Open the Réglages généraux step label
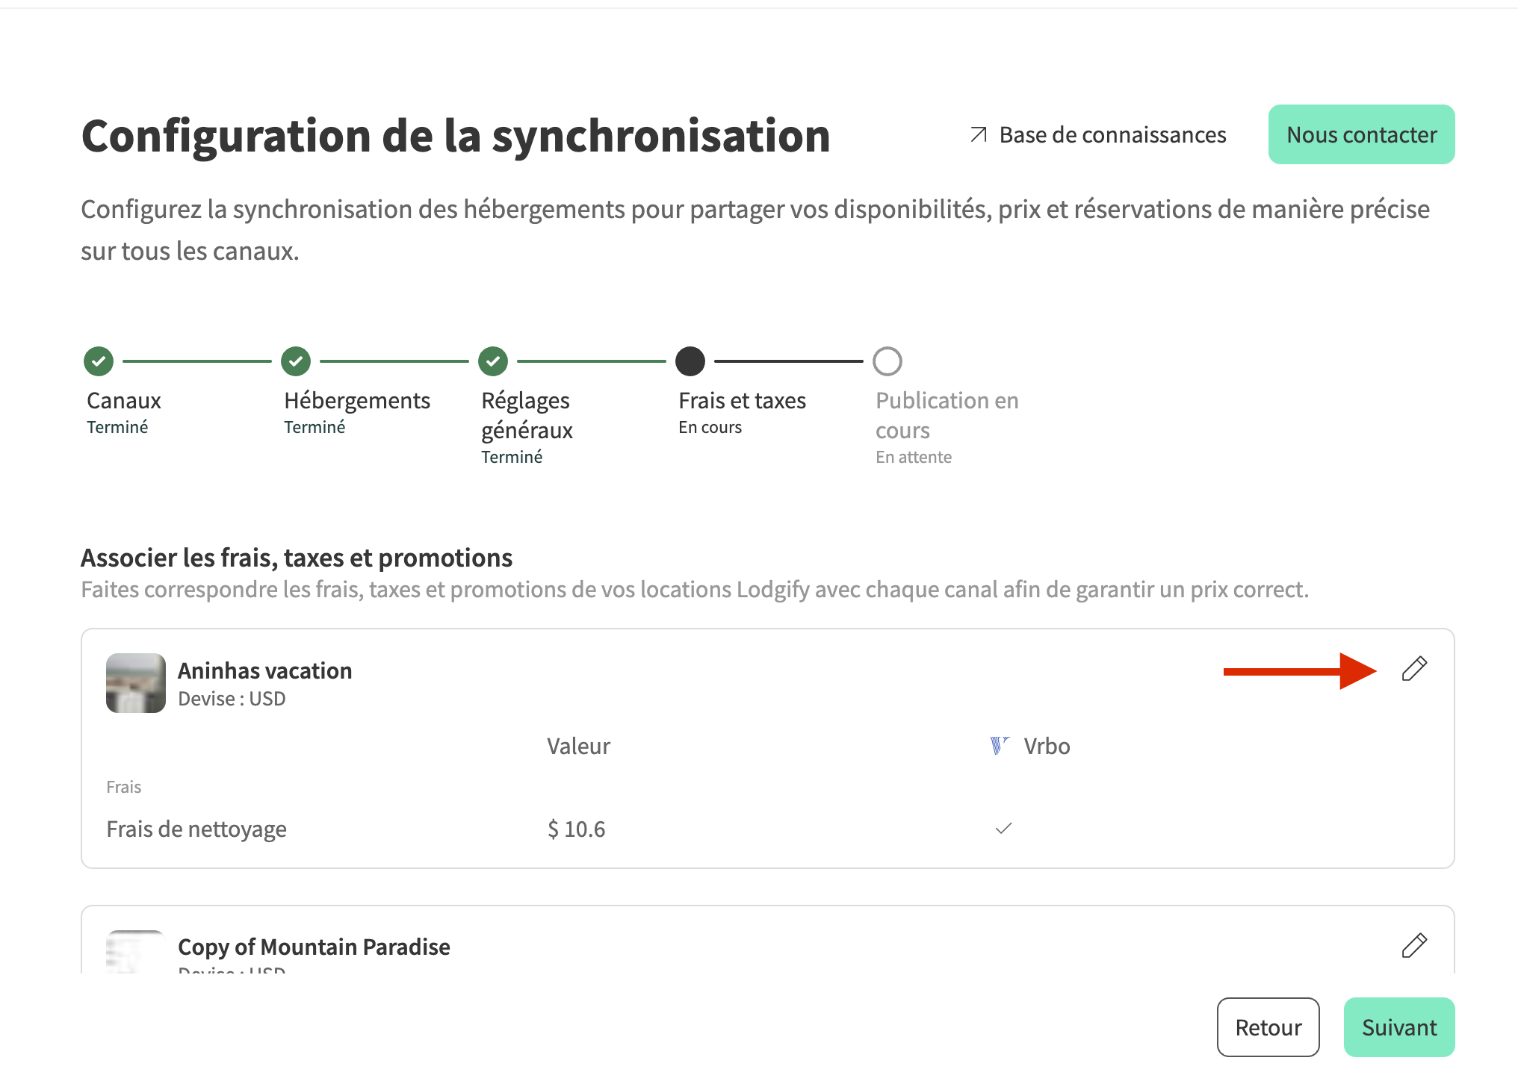 pyautogui.click(x=527, y=415)
